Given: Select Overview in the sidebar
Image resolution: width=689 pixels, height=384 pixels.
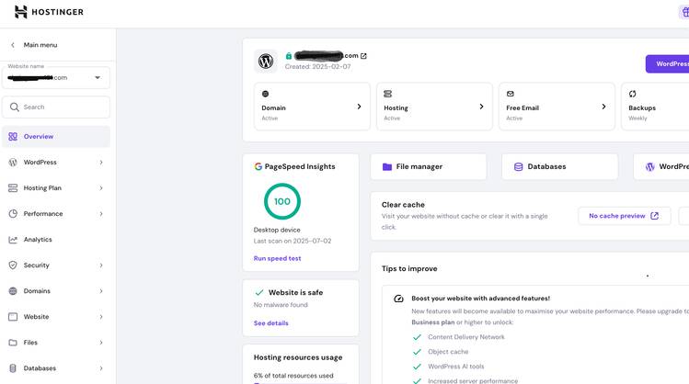Looking at the screenshot, I should [x=56, y=137].
